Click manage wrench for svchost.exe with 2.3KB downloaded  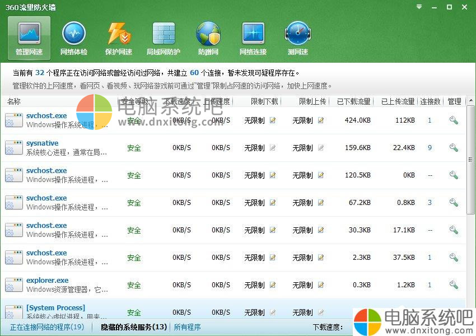454,258
